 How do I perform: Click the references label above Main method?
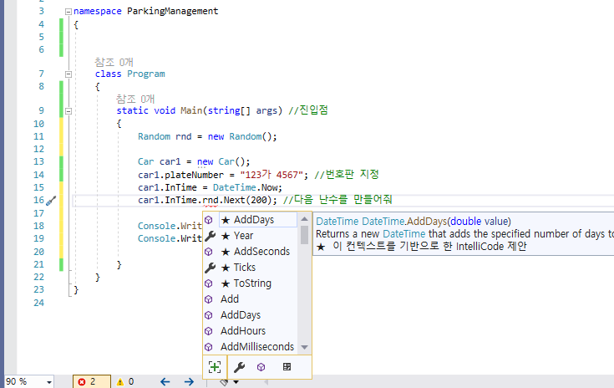point(135,100)
